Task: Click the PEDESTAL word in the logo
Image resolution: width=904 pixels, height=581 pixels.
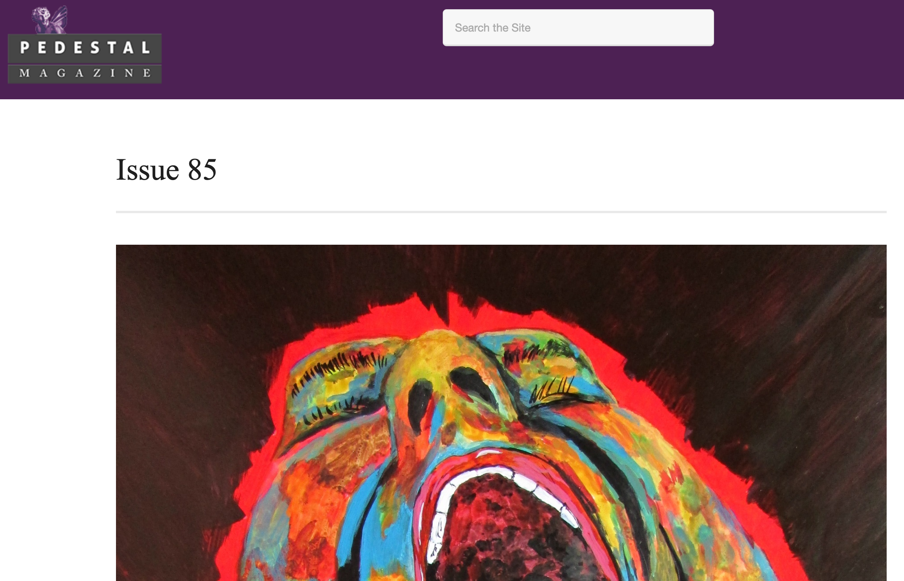Action: point(85,48)
